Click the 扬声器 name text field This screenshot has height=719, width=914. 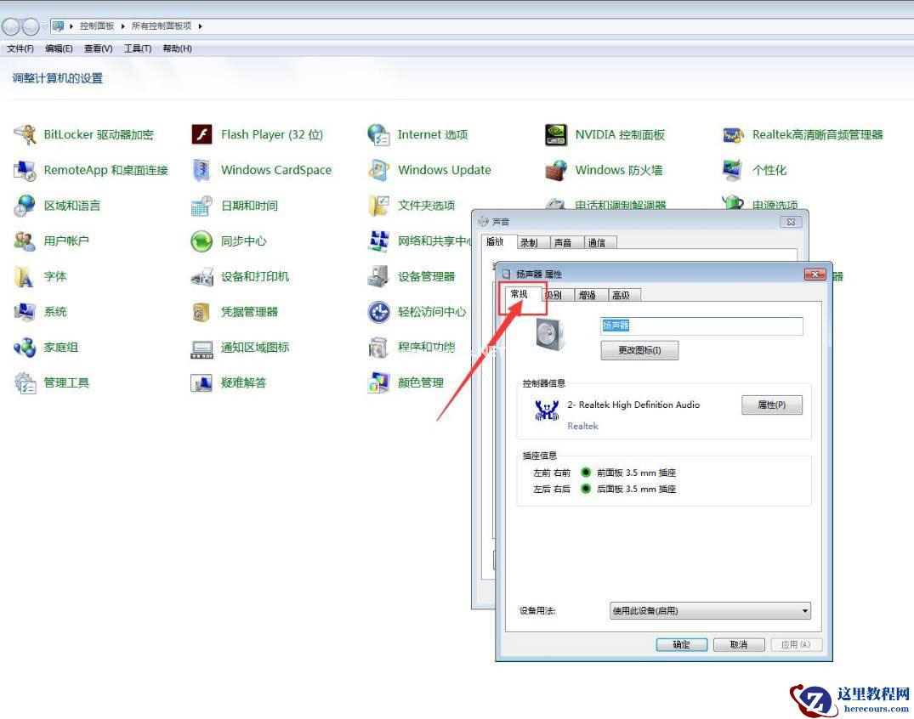pos(701,326)
